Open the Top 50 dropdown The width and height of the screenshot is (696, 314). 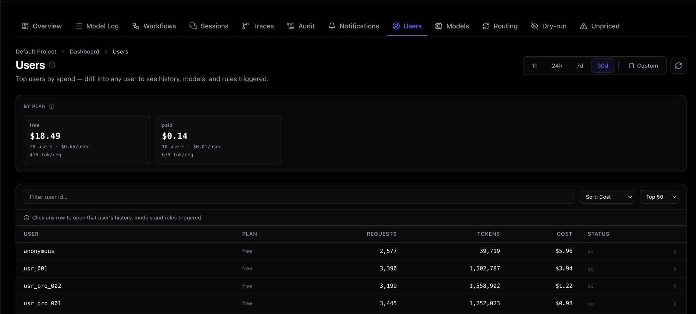pyautogui.click(x=659, y=197)
